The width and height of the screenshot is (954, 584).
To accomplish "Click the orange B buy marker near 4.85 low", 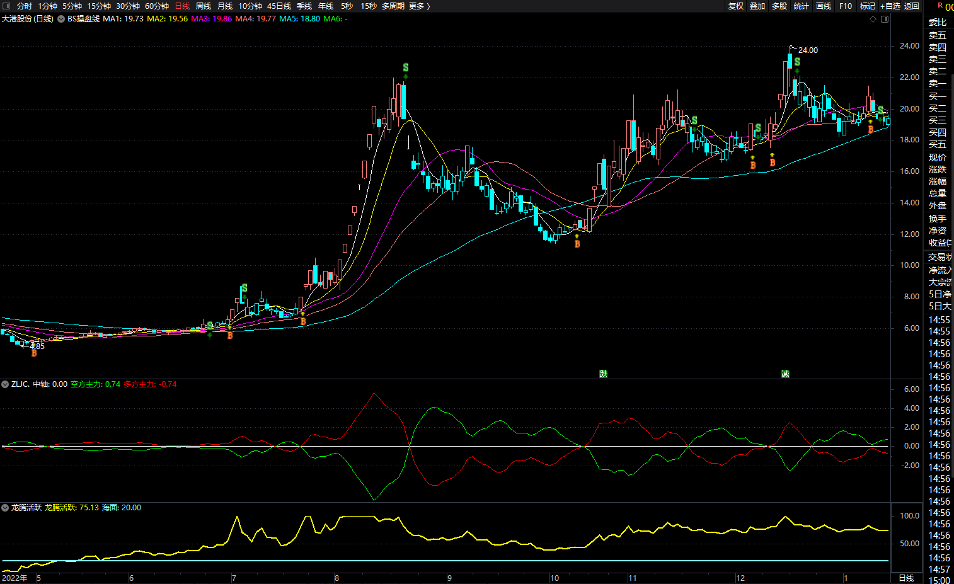I will 34,353.
